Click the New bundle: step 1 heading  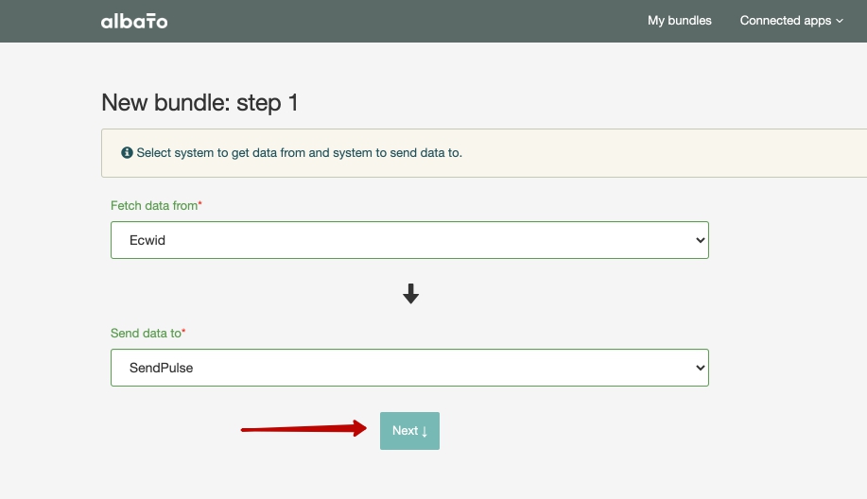(199, 103)
